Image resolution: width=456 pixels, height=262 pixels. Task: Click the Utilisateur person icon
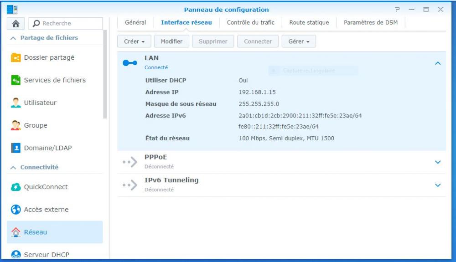point(16,103)
